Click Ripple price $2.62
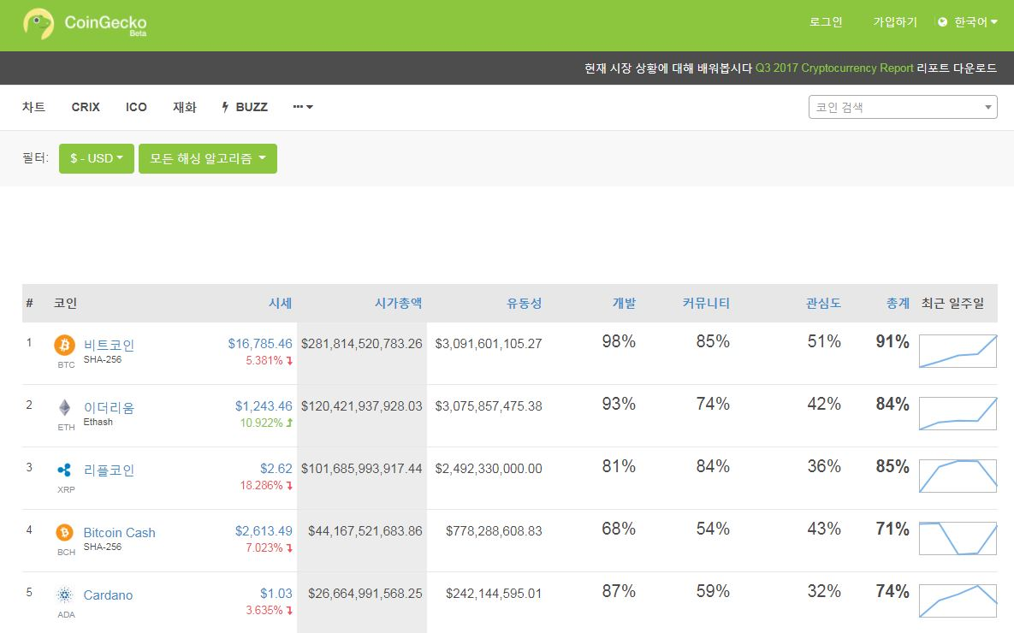Screen dimensions: 1014x633 click(x=276, y=468)
